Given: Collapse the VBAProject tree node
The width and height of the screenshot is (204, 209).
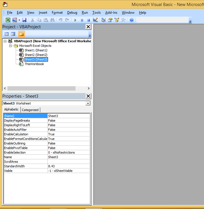Looking at the screenshot, I should click(x=5, y=41).
